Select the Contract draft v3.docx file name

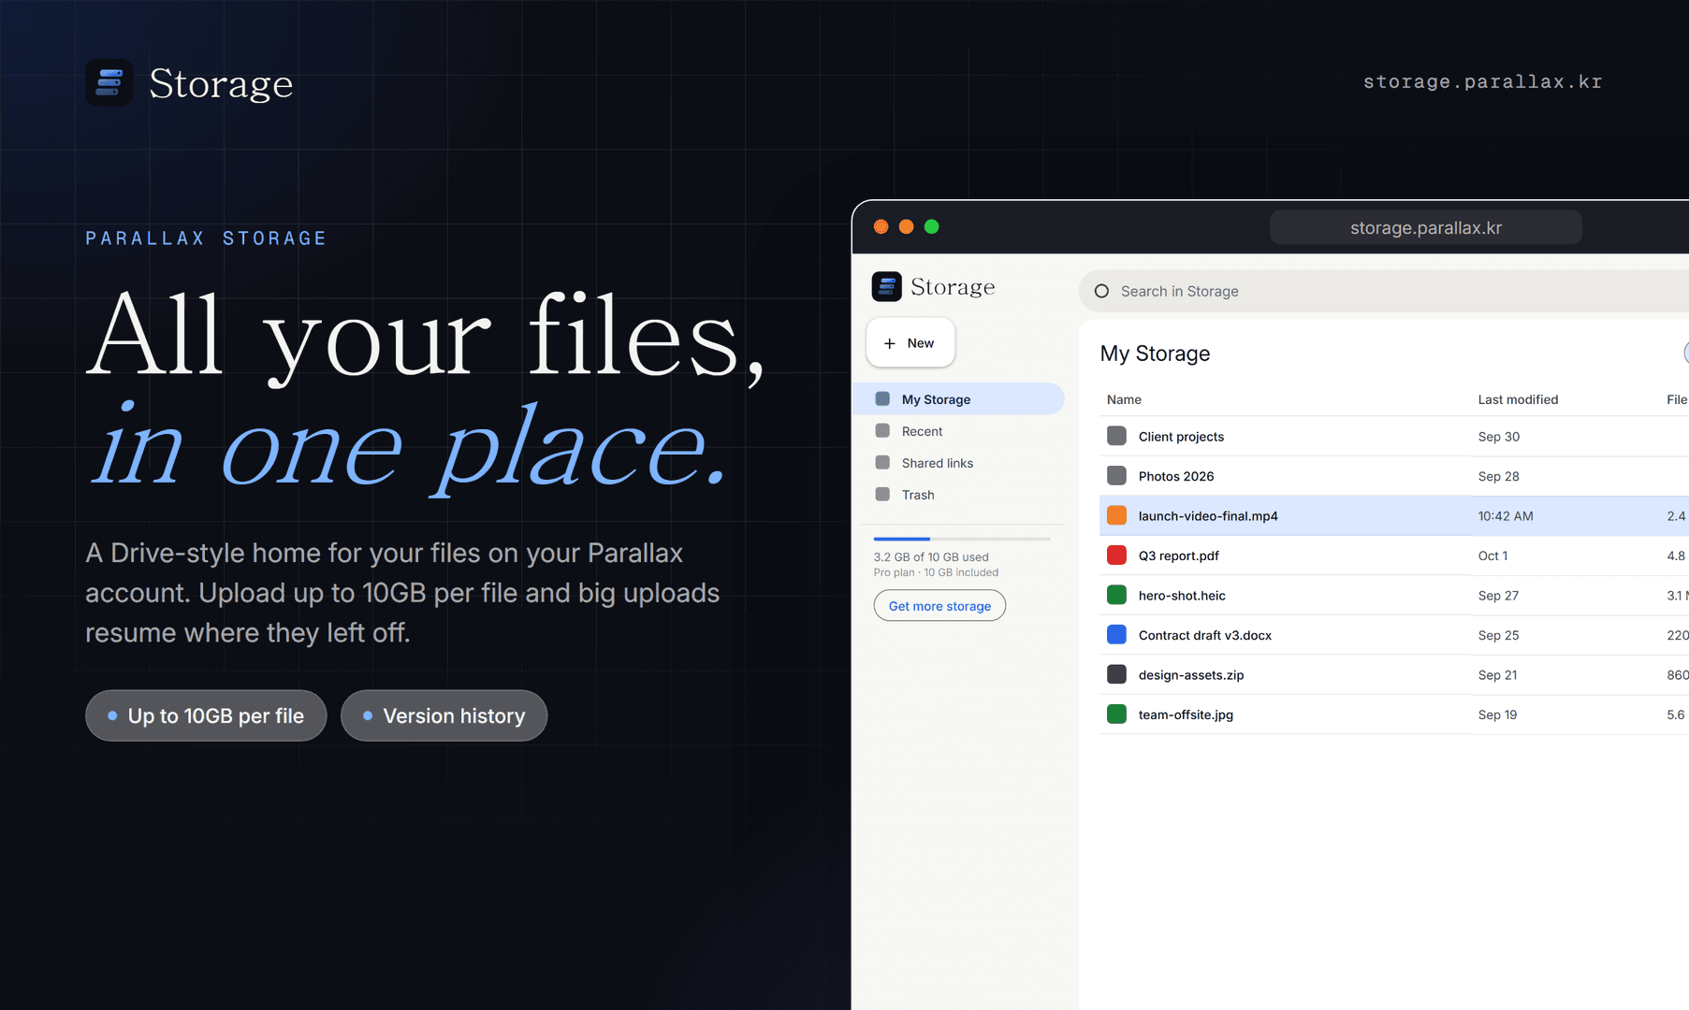point(1205,635)
